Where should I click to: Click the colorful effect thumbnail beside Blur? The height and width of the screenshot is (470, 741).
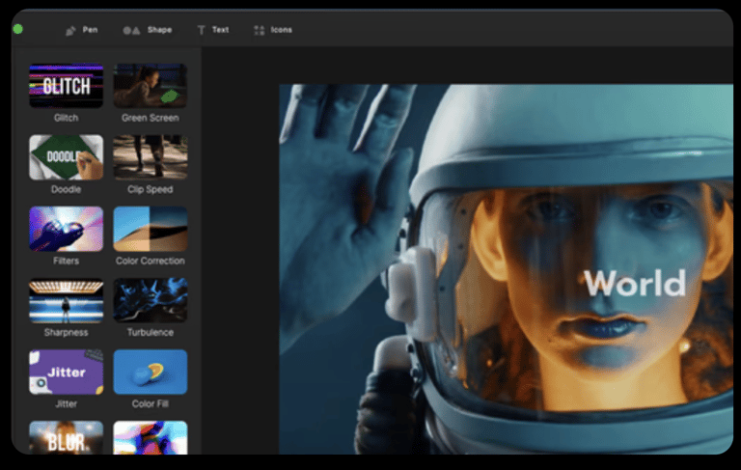[x=151, y=437]
